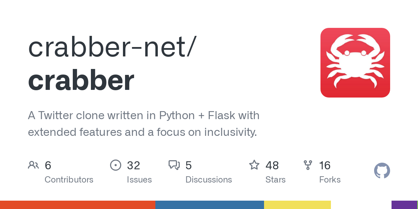Screen dimensions: 418x209
Task: Click the fork branch icon
Action: pyautogui.click(x=308, y=165)
